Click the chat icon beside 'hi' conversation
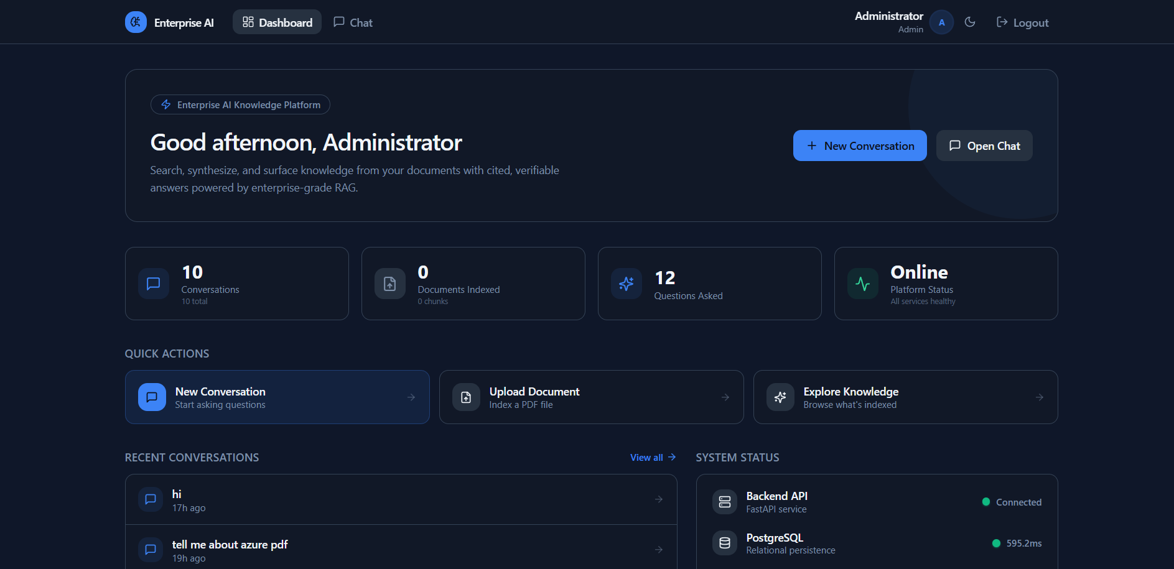Viewport: 1174px width, 569px height. click(x=151, y=499)
